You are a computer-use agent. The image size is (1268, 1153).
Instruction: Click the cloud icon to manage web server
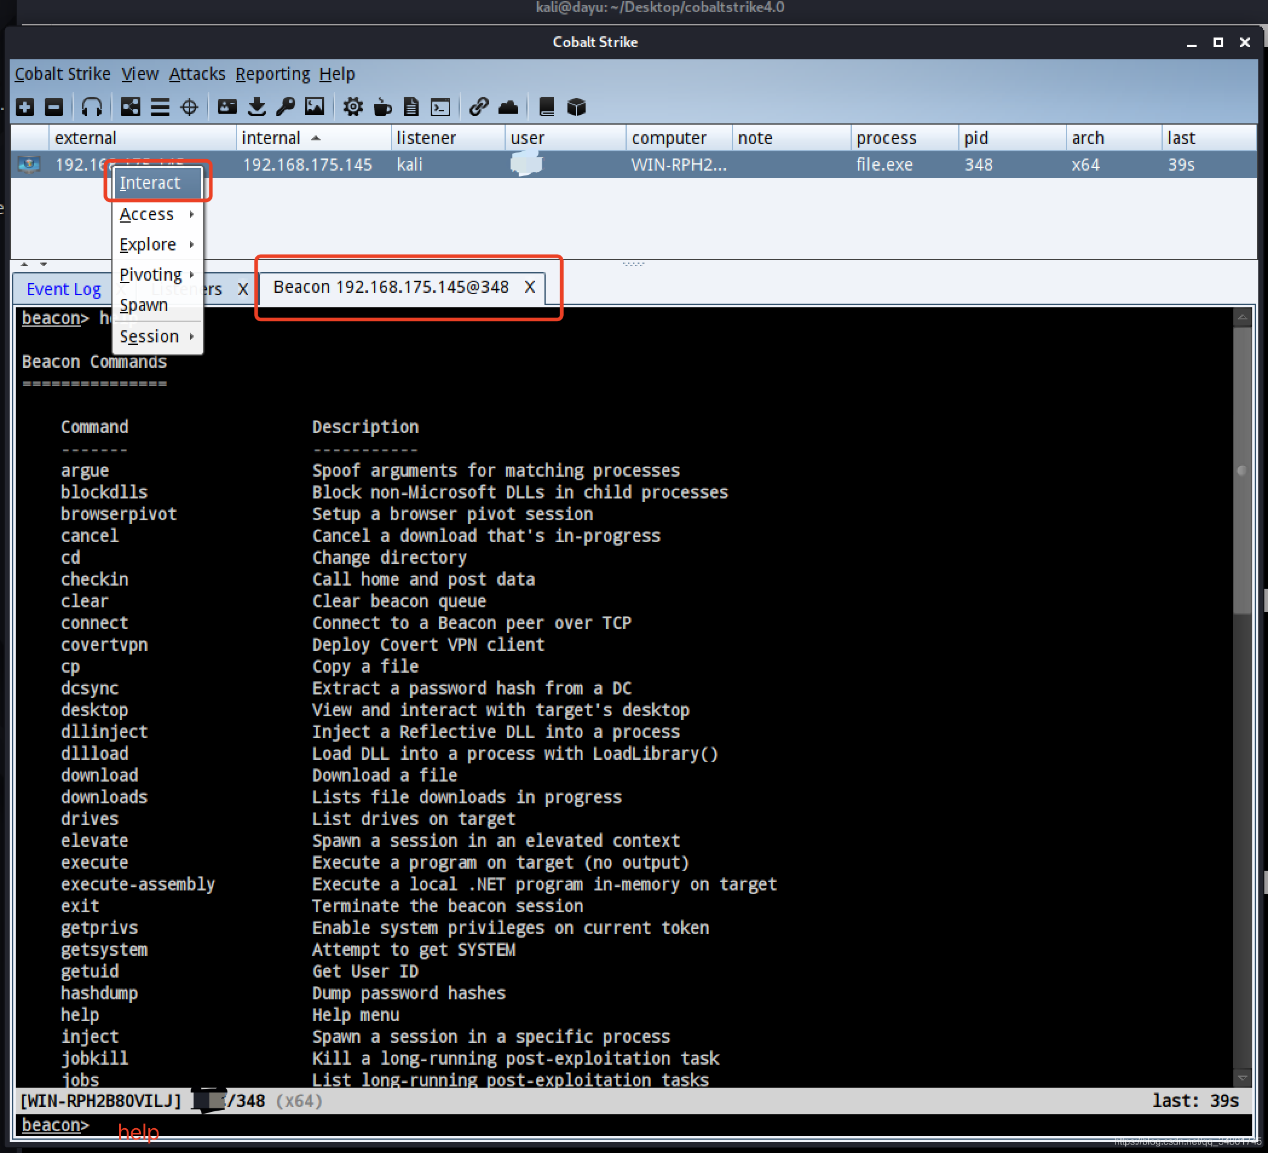[x=508, y=108]
